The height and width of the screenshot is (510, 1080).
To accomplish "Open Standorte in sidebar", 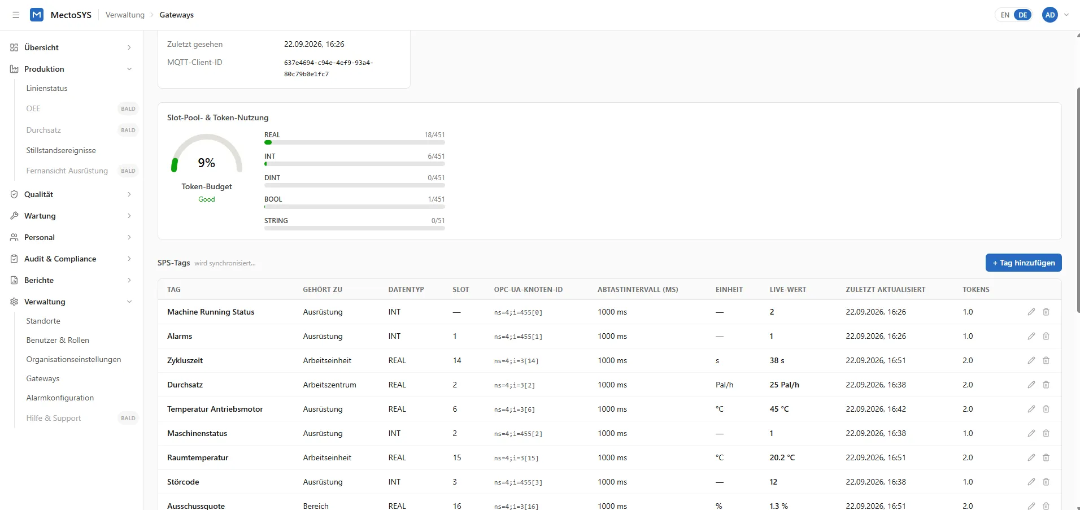I will 43,321.
